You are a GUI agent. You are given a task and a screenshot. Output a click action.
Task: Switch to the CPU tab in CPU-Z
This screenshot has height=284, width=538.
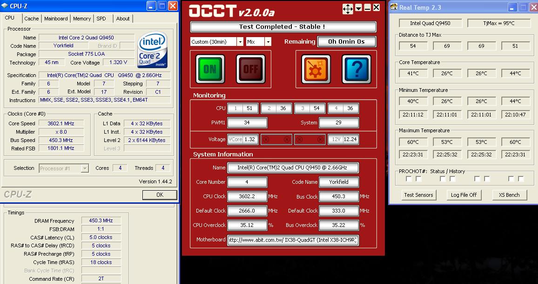pos(10,18)
